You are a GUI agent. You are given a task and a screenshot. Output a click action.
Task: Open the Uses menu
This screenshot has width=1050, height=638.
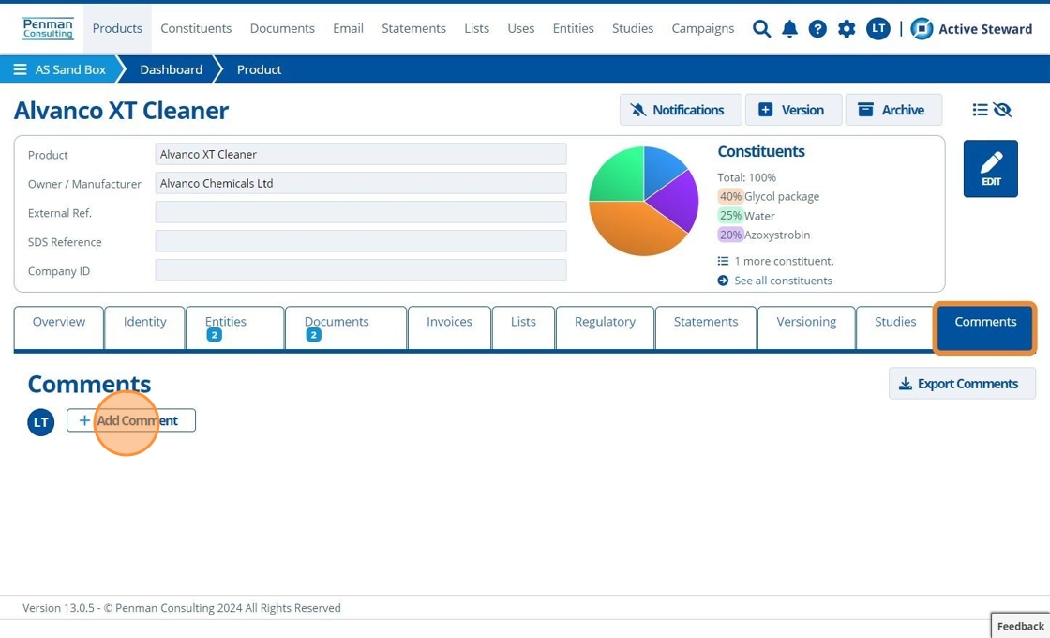(521, 29)
